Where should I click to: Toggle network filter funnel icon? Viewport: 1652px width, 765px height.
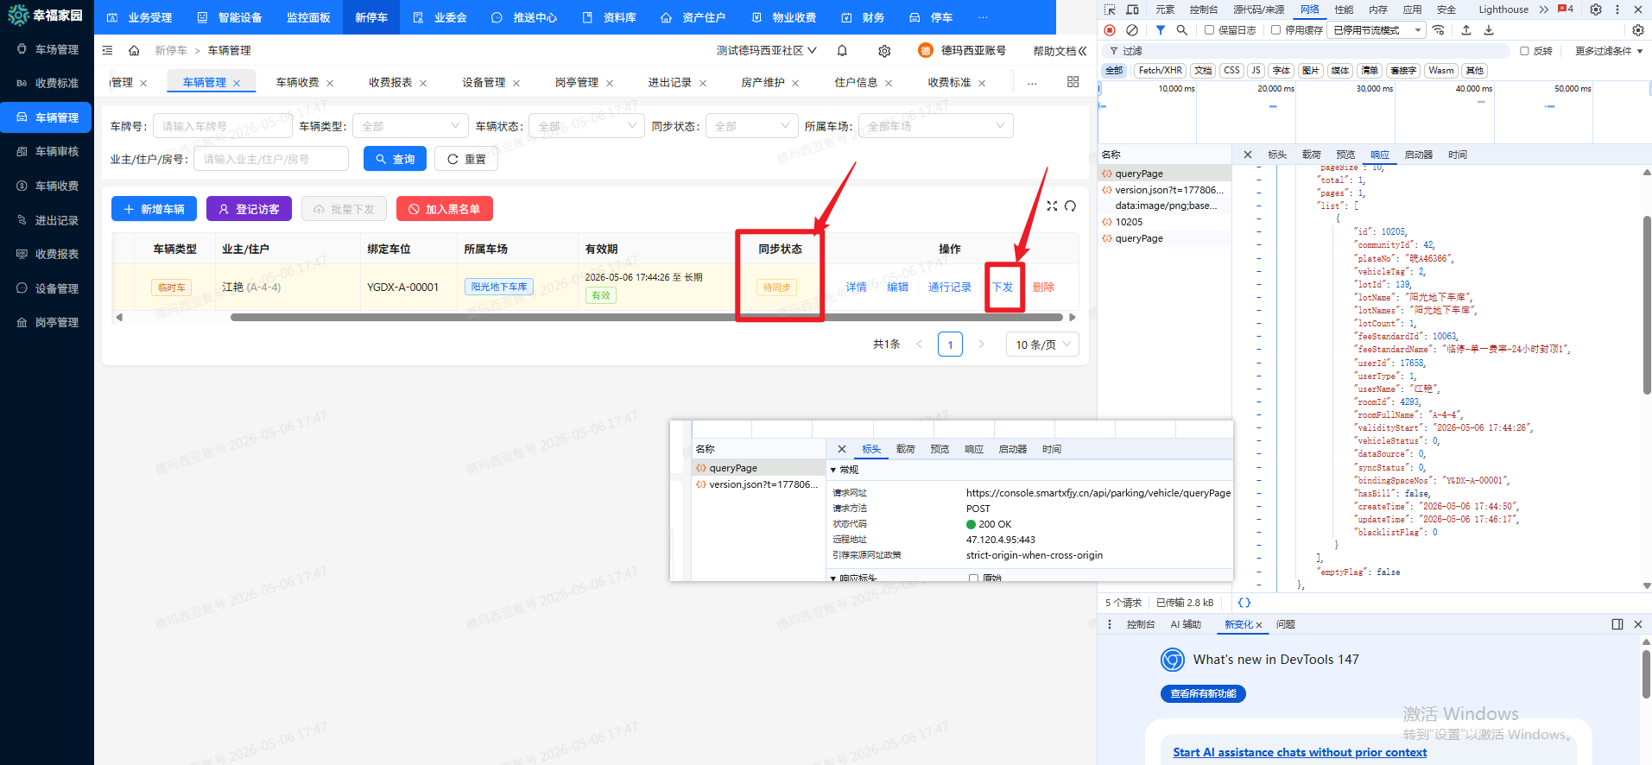[x=1161, y=30]
